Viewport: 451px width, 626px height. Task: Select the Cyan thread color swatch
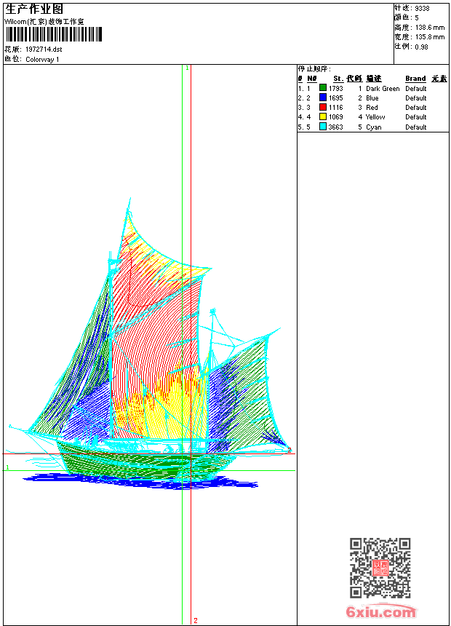322,127
